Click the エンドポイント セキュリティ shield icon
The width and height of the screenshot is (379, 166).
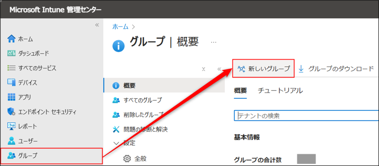(11, 112)
